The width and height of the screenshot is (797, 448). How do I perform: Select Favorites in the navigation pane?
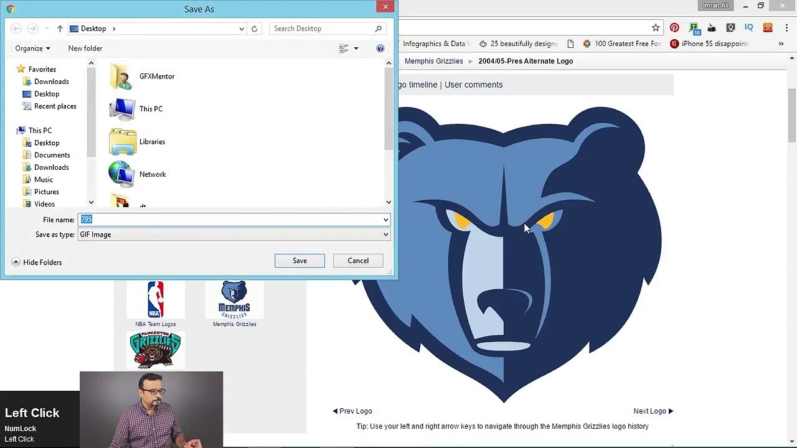pyautogui.click(x=42, y=69)
